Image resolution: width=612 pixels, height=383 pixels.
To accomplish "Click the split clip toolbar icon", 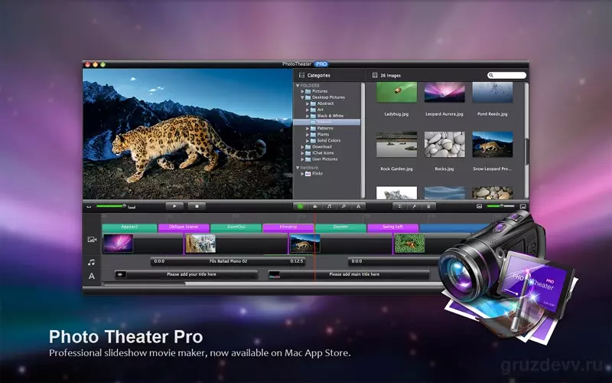I will click(399, 206).
